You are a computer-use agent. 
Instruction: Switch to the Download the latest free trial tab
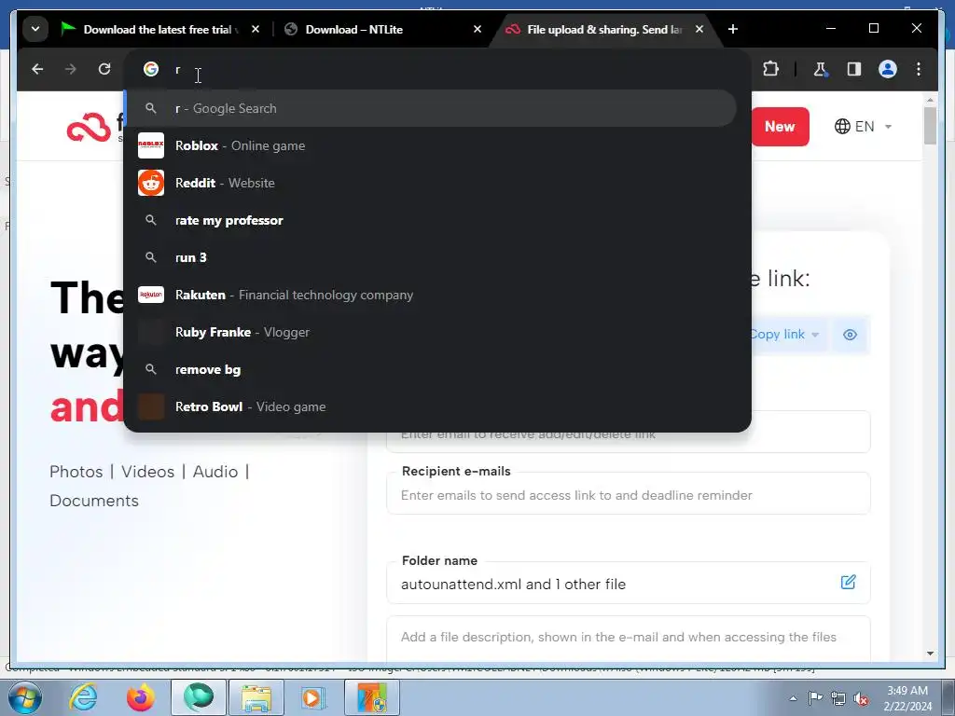click(160, 29)
